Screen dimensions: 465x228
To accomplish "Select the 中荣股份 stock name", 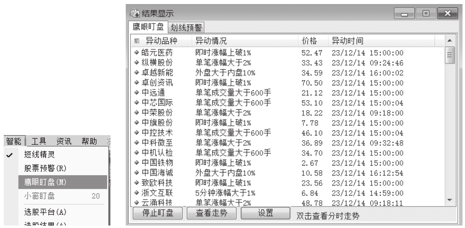I will click(x=157, y=112).
